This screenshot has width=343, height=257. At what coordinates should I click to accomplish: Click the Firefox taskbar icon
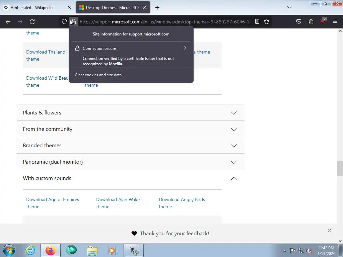(x=51, y=250)
